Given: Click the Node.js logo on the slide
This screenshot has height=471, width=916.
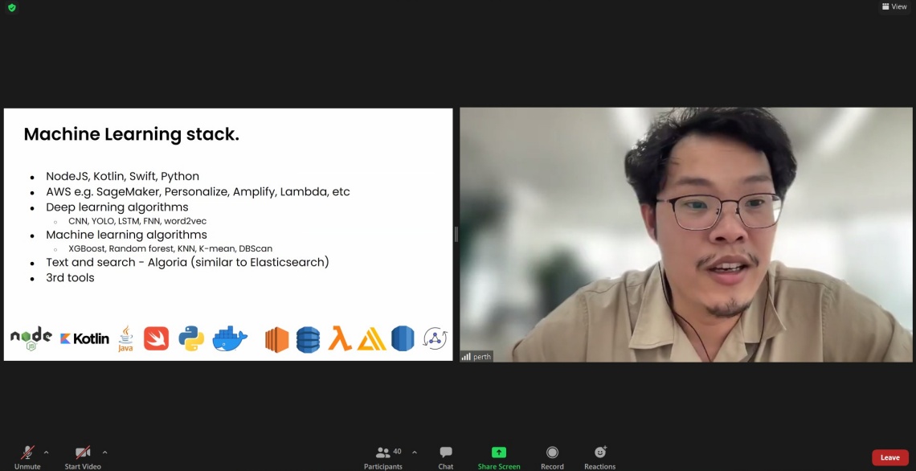Looking at the screenshot, I should [x=31, y=338].
